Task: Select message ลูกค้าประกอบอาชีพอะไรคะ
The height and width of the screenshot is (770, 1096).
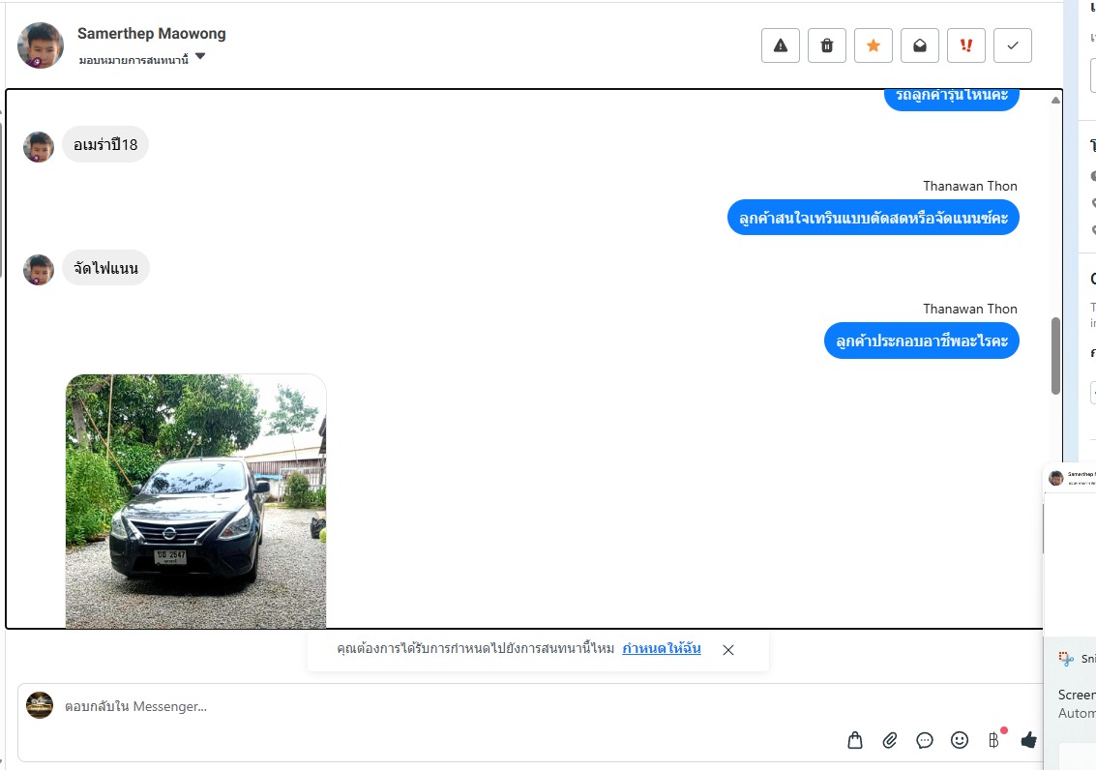Action: (921, 341)
